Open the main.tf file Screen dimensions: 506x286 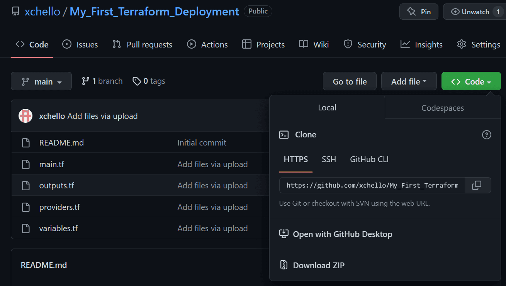(52, 164)
